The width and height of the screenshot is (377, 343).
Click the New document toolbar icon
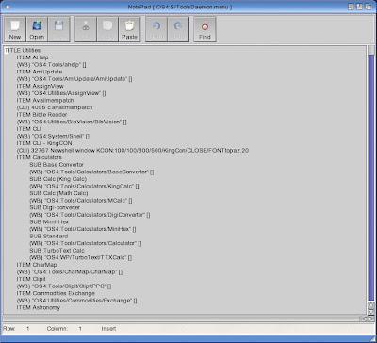point(15,29)
